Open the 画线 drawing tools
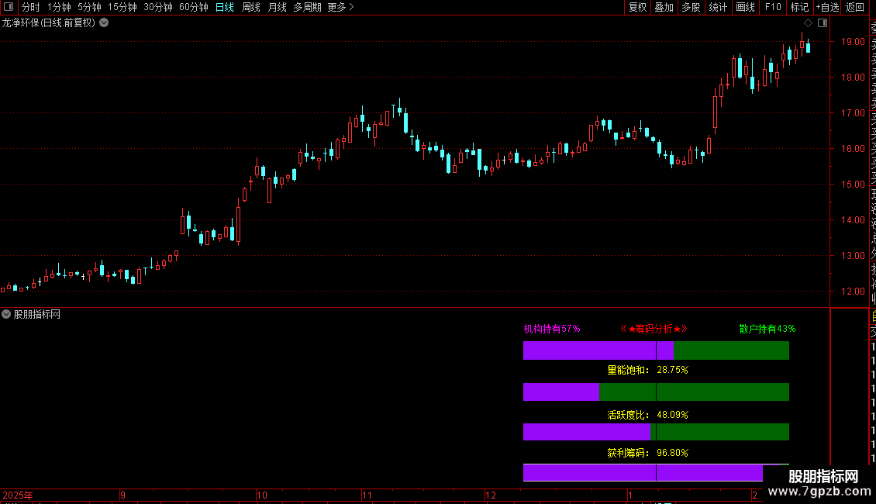The image size is (876, 504). (x=745, y=7)
